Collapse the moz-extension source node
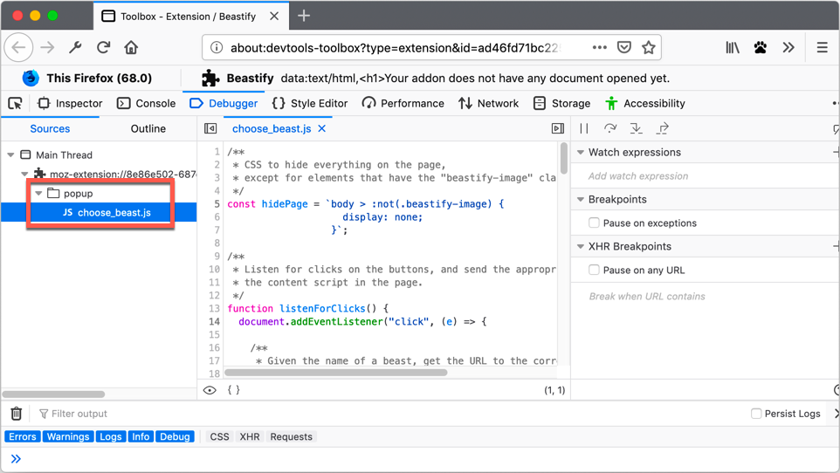840x473 pixels. [24, 174]
